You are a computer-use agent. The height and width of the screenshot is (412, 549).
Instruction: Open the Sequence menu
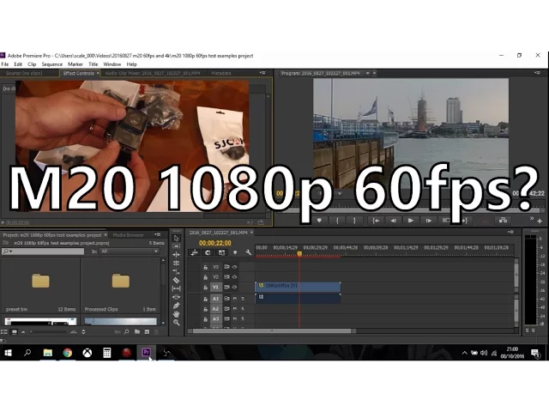[51, 64]
